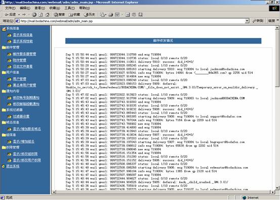Open the 用户管理 sidebar link
The image size is (280, 200).
coord(19,79)
